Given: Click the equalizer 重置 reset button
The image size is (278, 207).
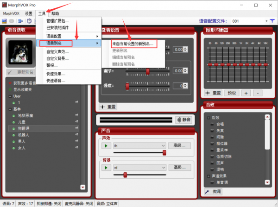Looking at the screenshot, I should (213, 93).
